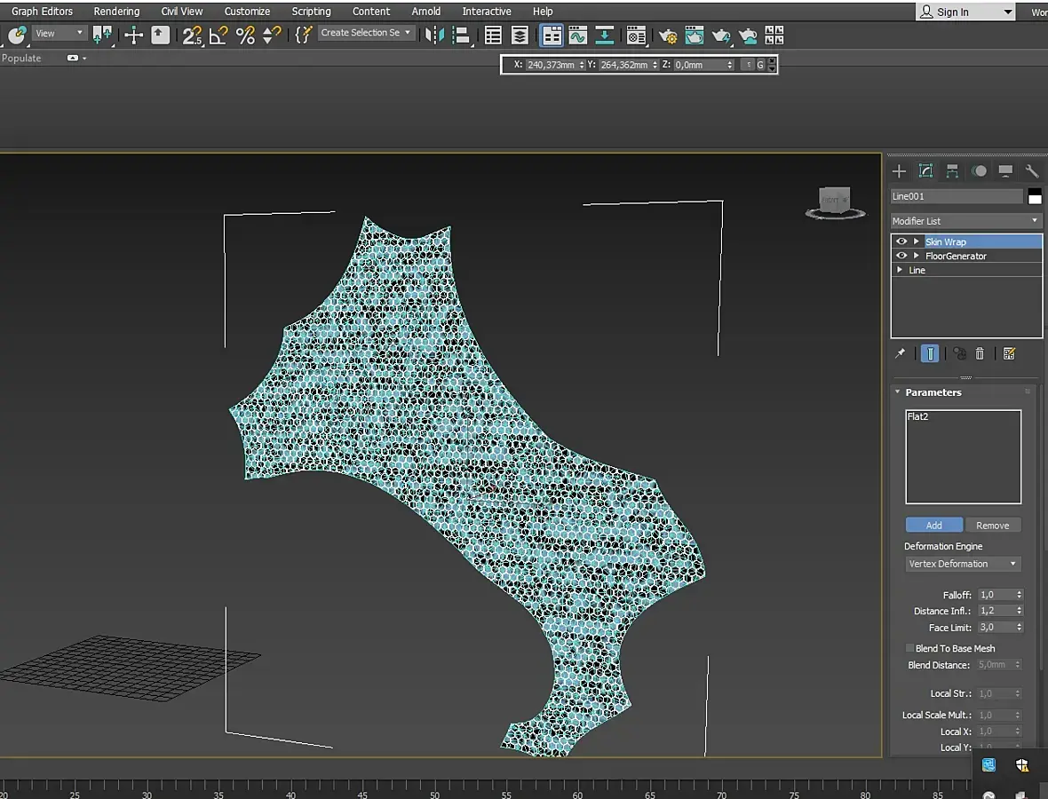Pin the modifier stack

click(x=900, y=353)
